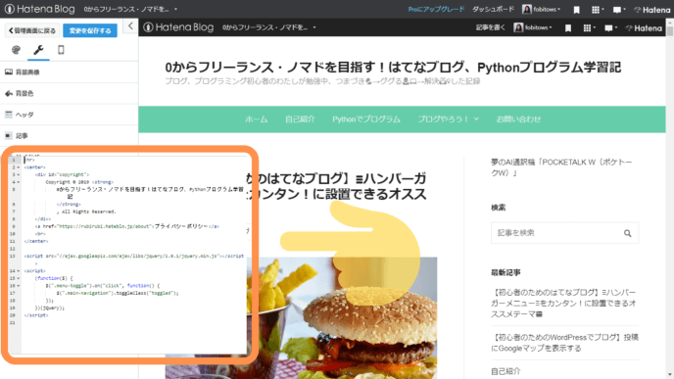Screen dimensions: 674x379
Task: Click the search magnifier icon
Action: coord(628,233)
